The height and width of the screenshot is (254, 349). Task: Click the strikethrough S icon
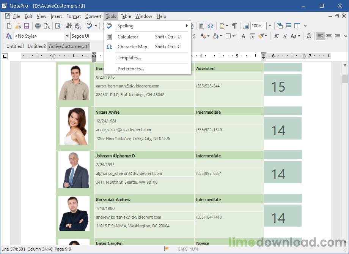tap(195, 36)
